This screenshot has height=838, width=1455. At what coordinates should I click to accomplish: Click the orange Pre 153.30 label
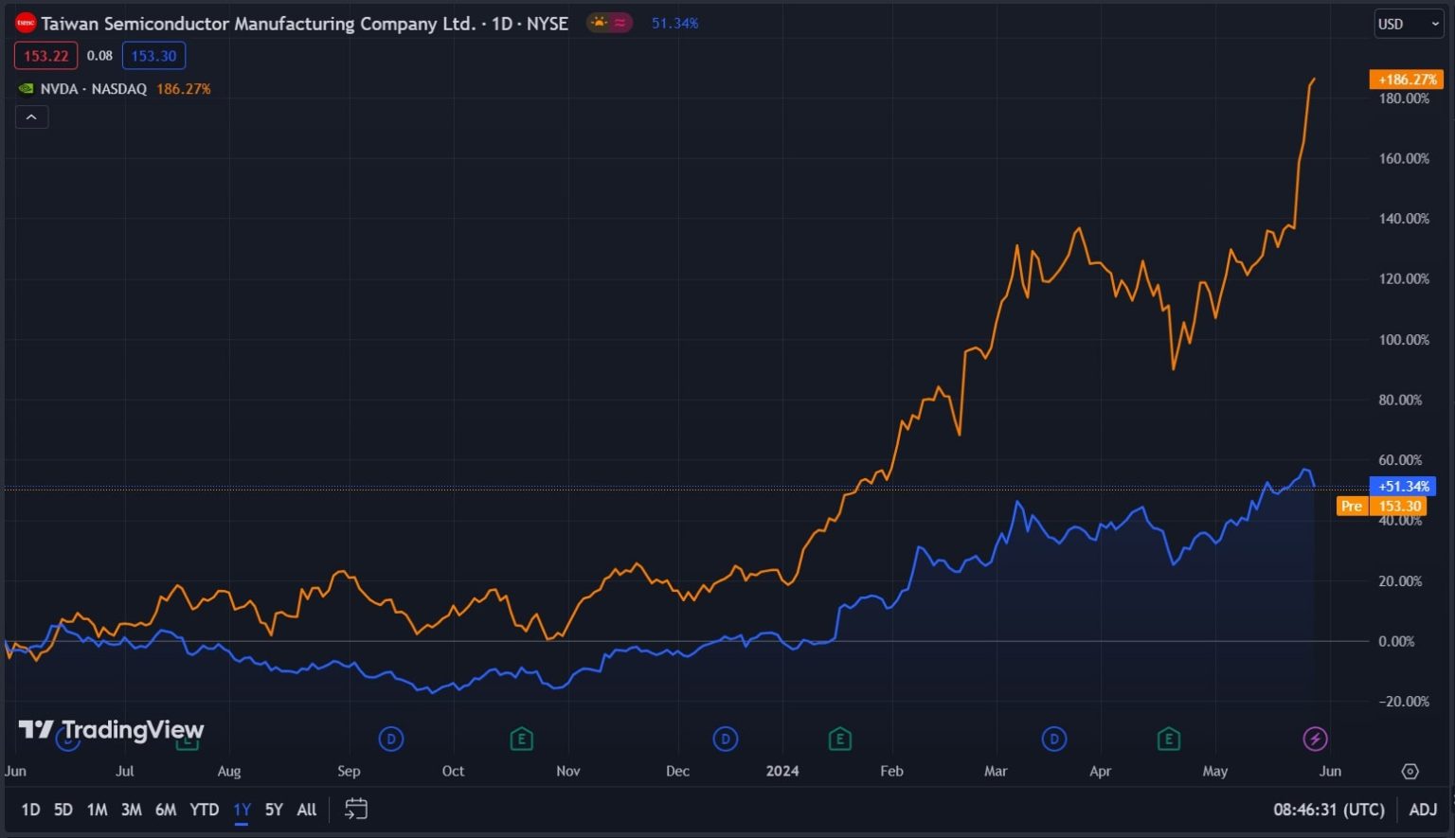click(1381, 506)
